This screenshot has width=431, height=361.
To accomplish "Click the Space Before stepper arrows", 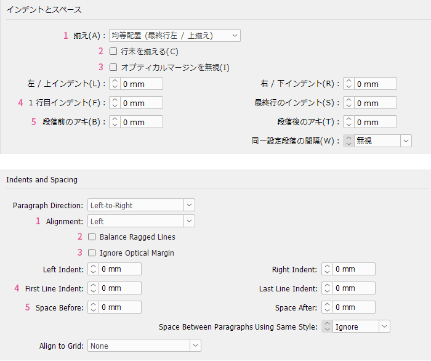I will [x=93, y=307].
